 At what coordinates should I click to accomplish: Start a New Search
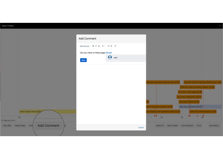click(214, 126)
